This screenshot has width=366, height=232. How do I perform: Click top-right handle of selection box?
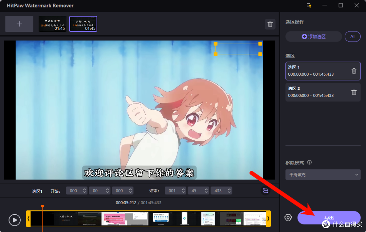[260, 44]
